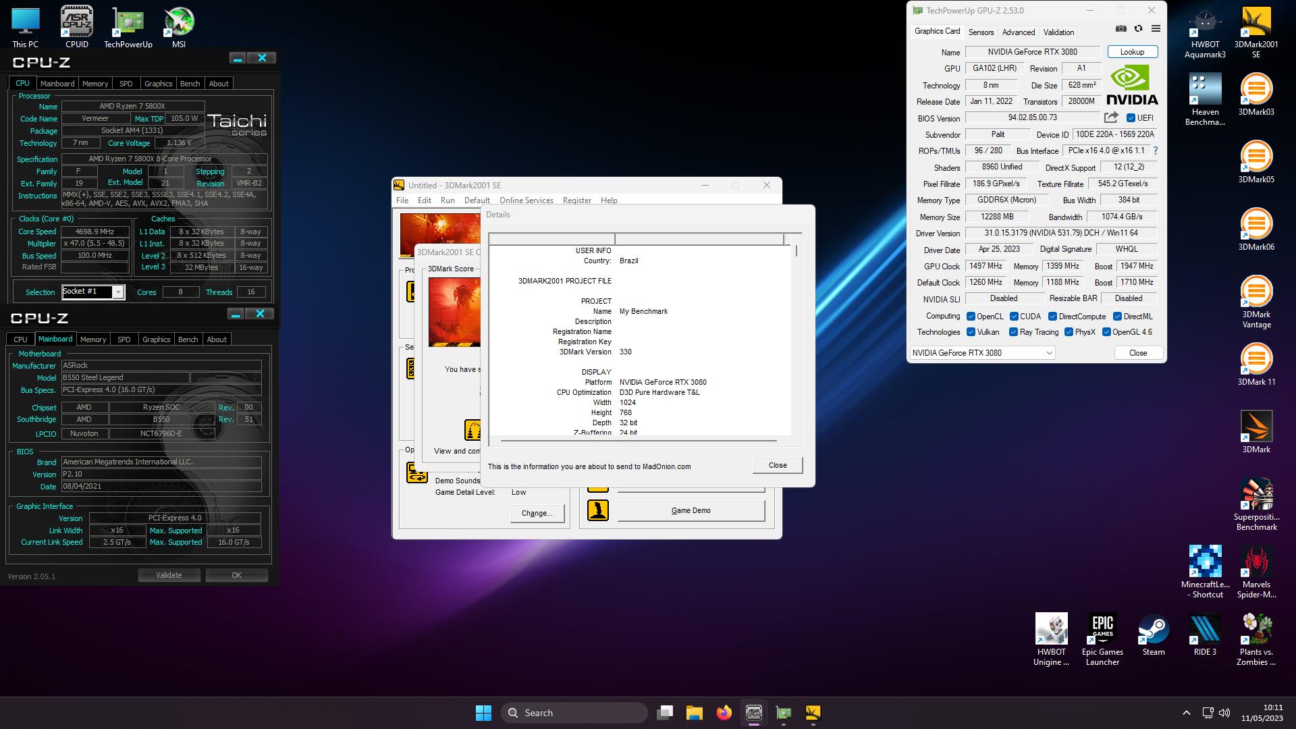Switch to GPU-Z Sensors tab
This screenshot has width=1296, height=729.
pos(981,32)
